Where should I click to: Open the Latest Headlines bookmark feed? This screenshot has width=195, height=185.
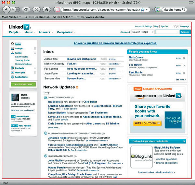click(x=37, y=17)
